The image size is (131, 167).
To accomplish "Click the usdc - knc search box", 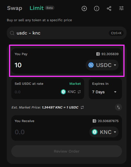I will click(x=66, y=33).
